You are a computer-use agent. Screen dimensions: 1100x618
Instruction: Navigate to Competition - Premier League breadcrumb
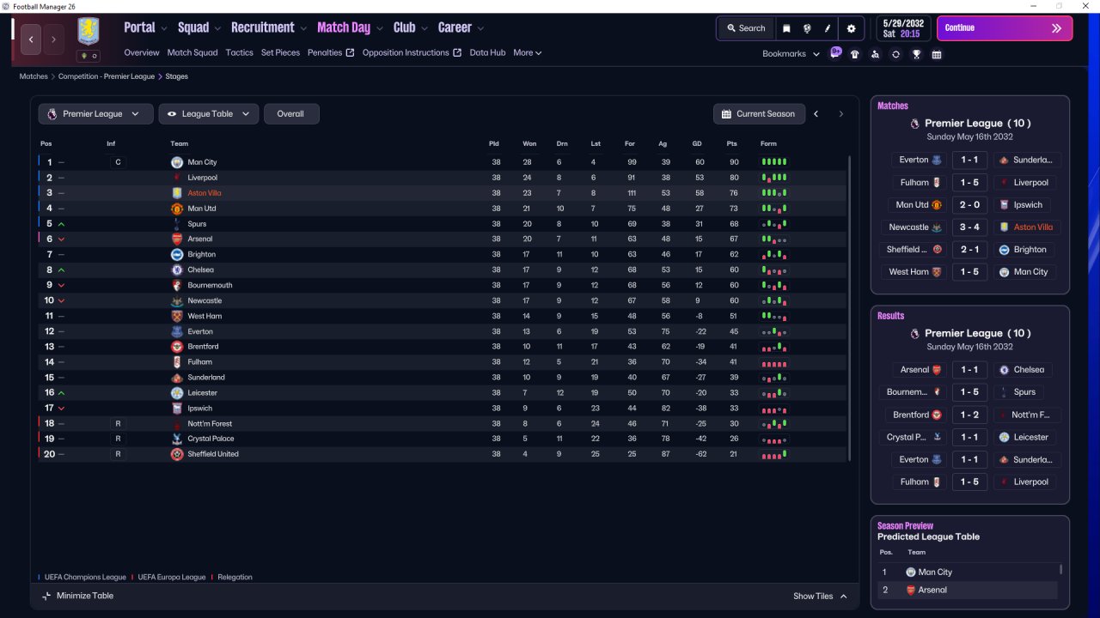107,76
